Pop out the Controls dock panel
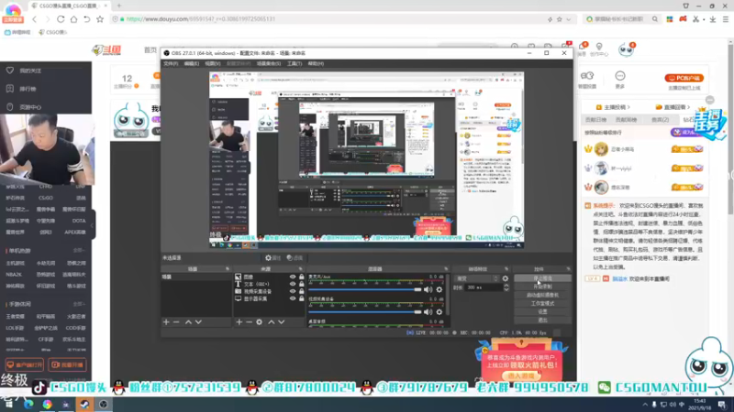Screen dimensions: 734x412 (x=568, y=269)
